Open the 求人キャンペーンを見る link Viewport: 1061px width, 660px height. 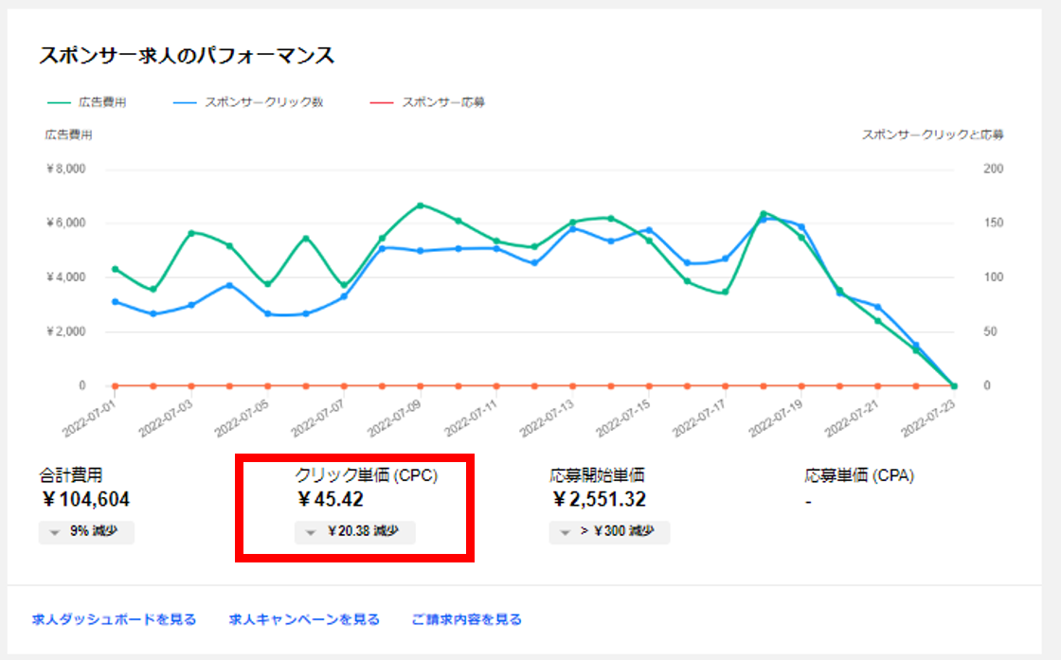point(304,619)
